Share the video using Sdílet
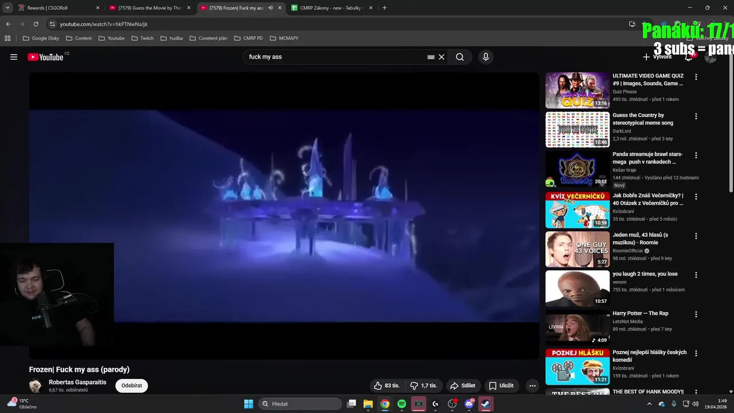Screen dimensions: 734x413 [x=463, y=385]
